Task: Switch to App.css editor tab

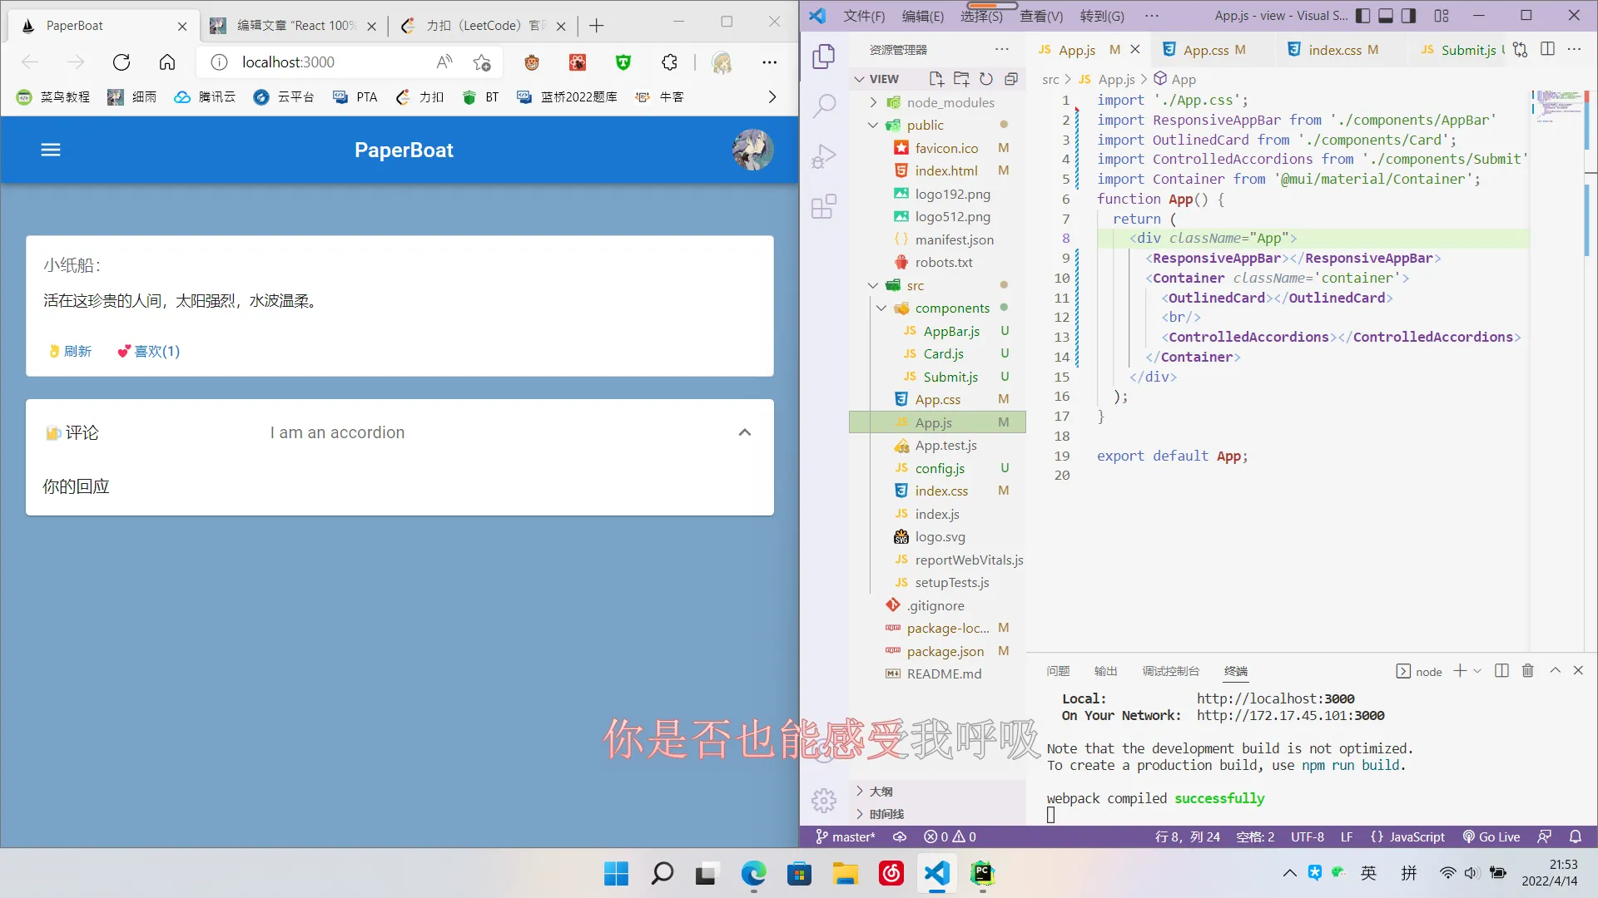Action: point(1205,50)
